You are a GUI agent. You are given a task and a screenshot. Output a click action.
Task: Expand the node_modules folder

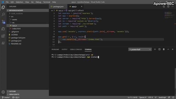28,13
